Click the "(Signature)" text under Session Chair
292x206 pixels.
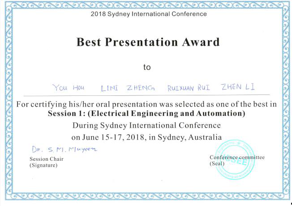(x=43, y=165)
